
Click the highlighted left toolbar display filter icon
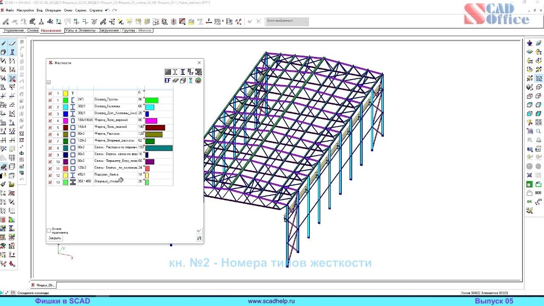pos(12,79)
